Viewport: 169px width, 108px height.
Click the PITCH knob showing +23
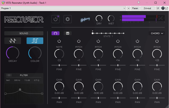[x=157, y=54]
